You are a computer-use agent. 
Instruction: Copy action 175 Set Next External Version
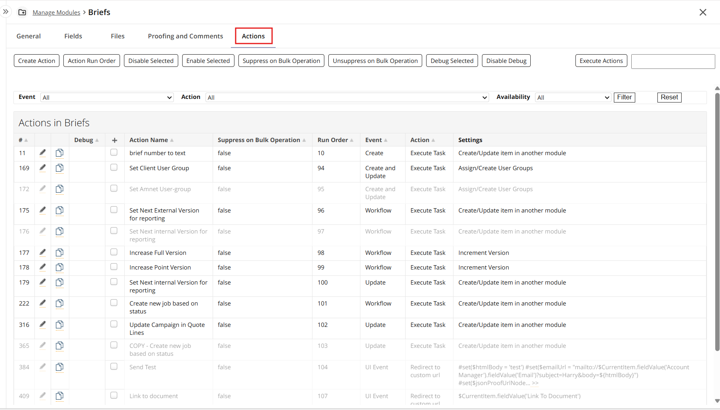pos(59,210)
